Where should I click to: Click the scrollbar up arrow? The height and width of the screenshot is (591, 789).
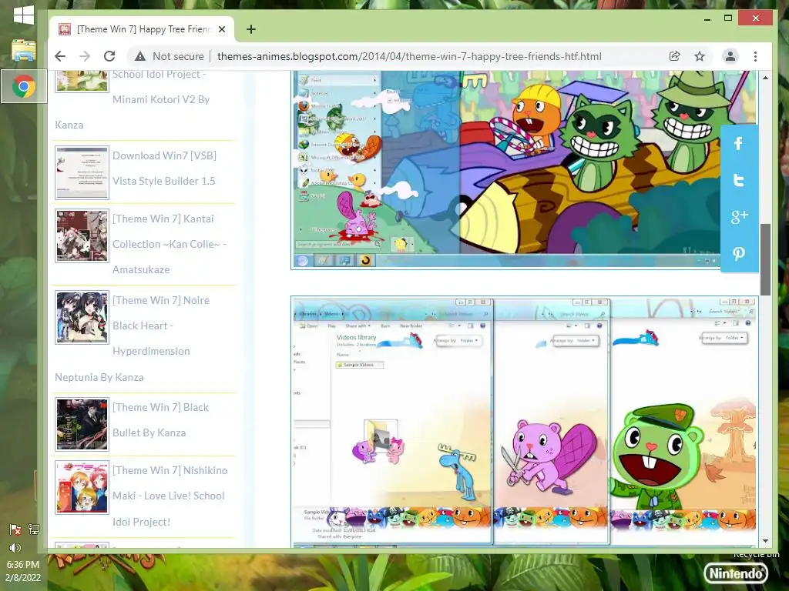(765, 78)
